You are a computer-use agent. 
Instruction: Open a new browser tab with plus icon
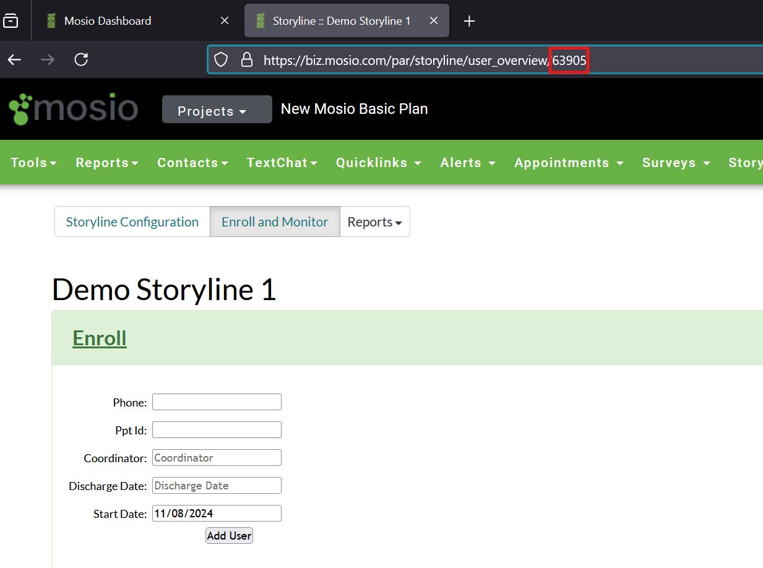[469, 21]
